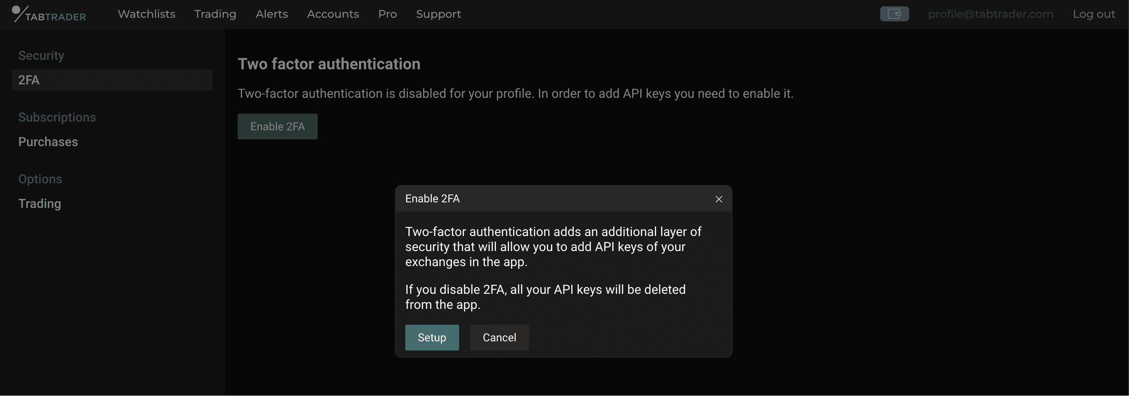Click the Security section heading
The image size is (1129, 396).
pos(41,55)
